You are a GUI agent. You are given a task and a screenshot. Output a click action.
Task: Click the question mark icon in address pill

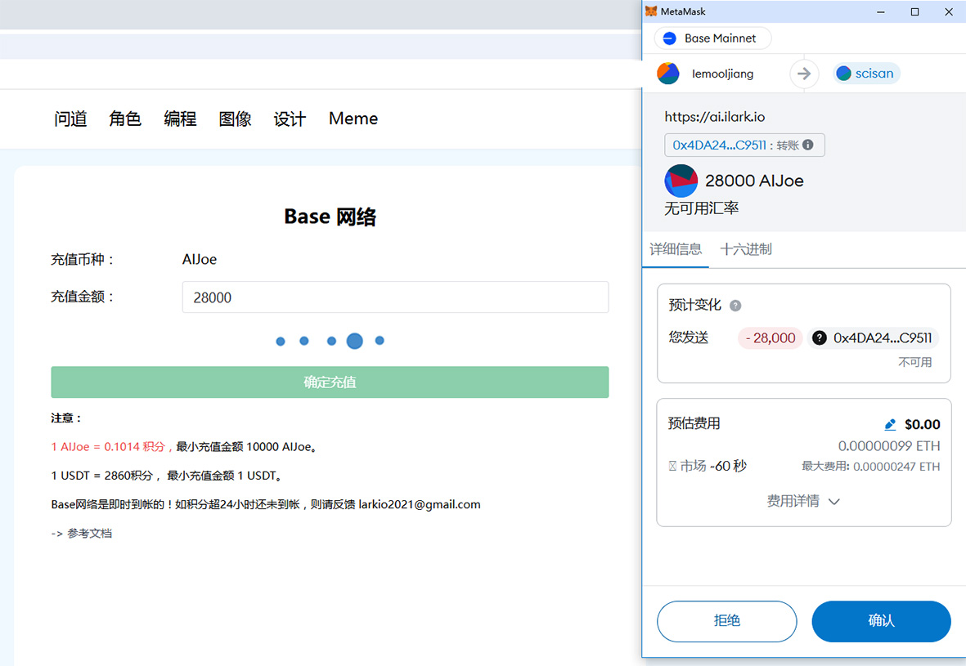click(819, 338)
